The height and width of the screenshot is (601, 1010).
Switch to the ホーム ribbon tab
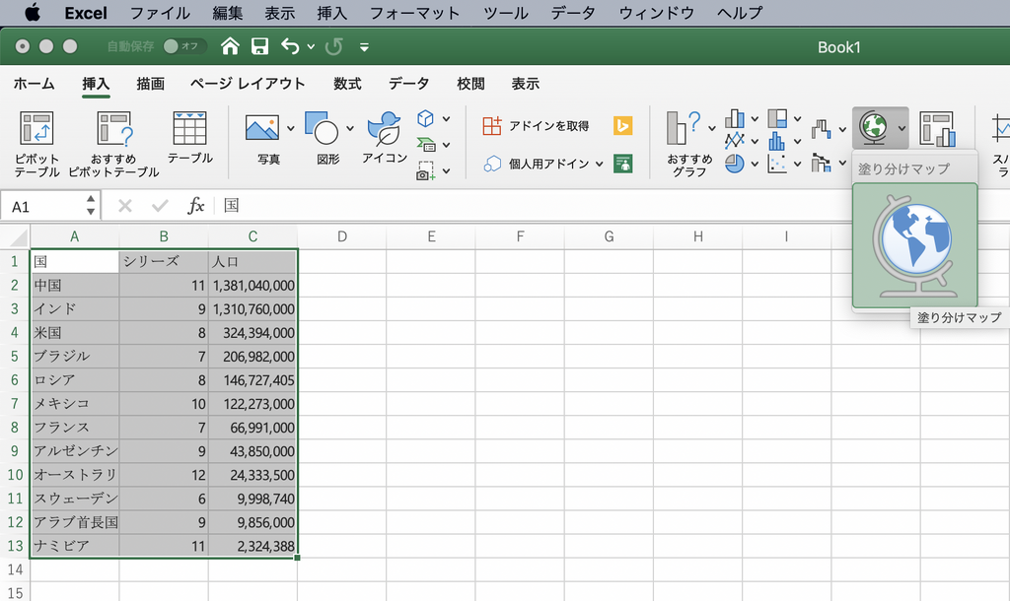pos(35,84)
